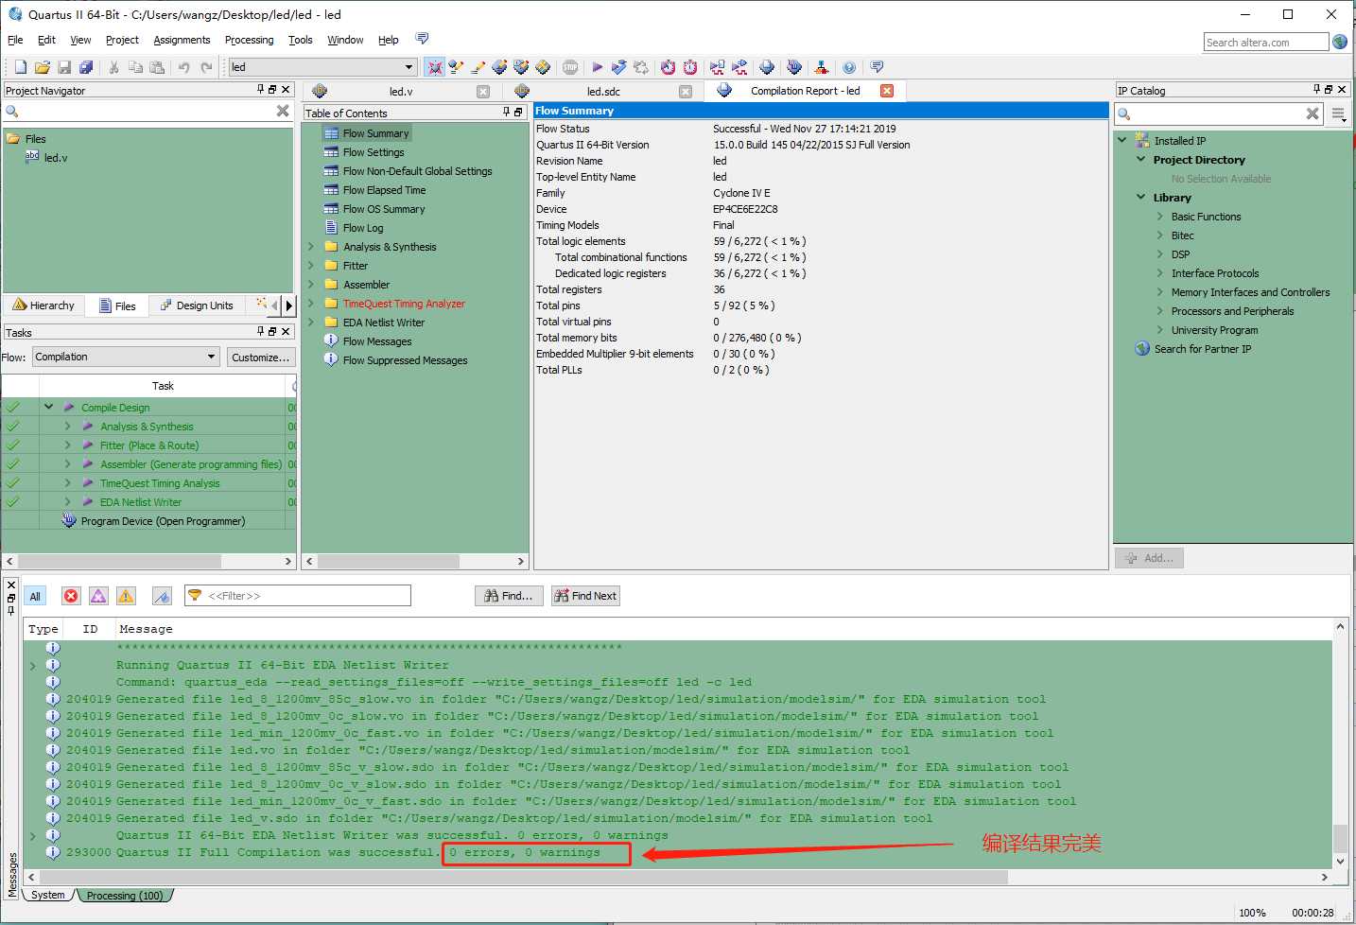
Task: Toggle pin on Table of Contents panel
Action: 506,112
